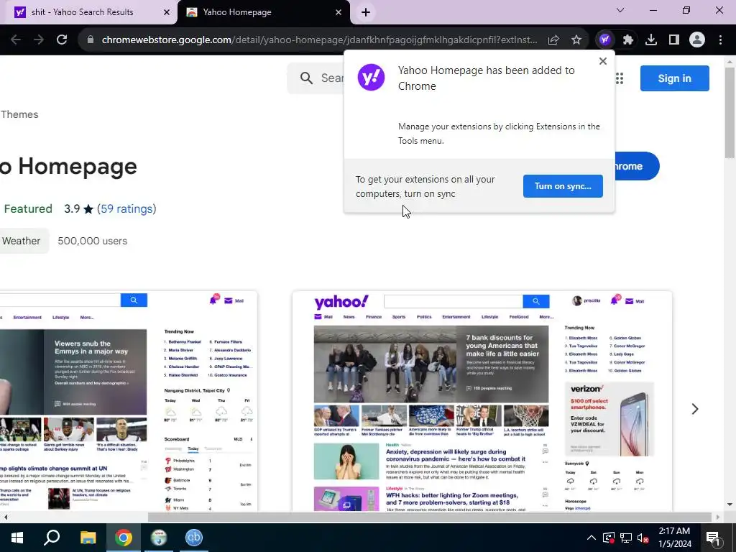
Task: Click the Yahoo logo in the popup
Action: [372, 78]
